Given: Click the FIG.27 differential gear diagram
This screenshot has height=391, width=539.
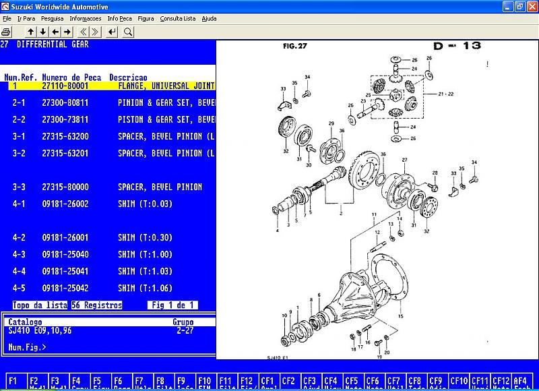Looking at the screenshot, I should click(x=377, y=200).
